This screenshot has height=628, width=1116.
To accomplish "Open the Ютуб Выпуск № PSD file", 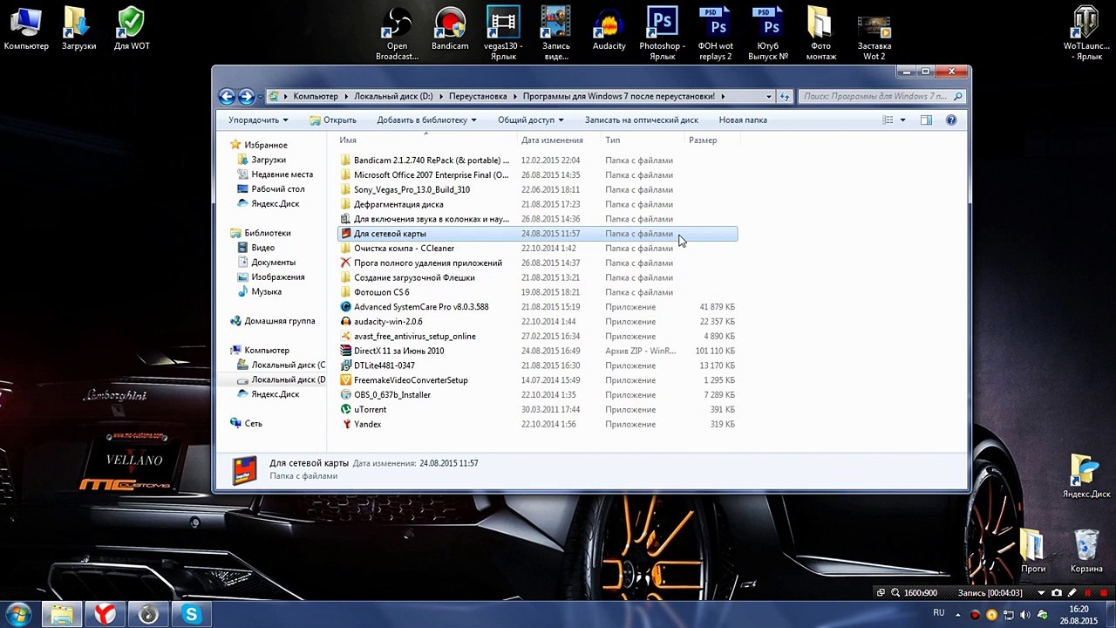I will 768,34.
